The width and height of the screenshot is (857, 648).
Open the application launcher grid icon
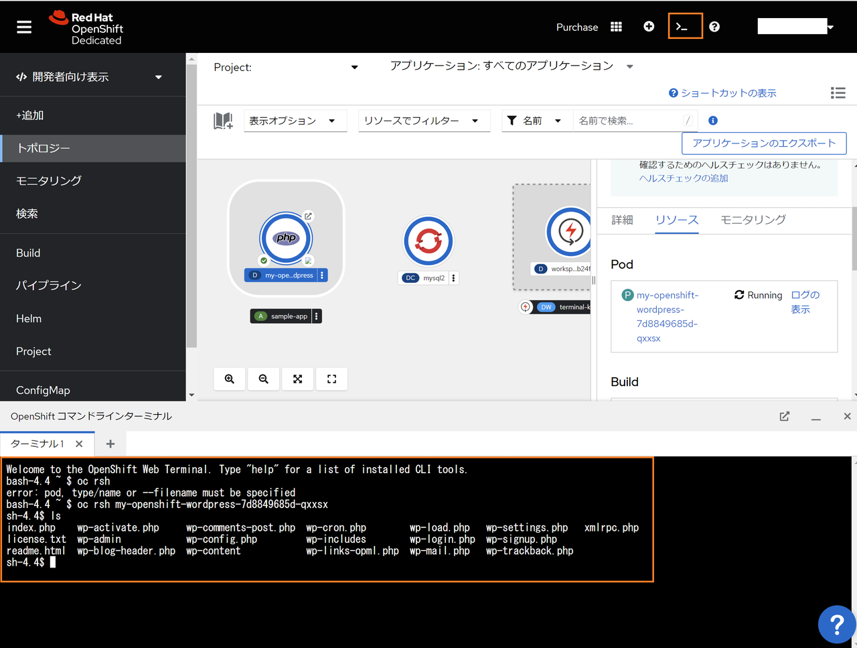click(616, 27)
